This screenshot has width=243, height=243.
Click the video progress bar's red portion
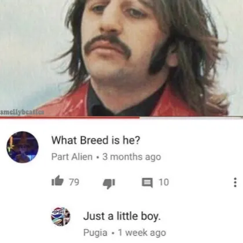[x=69, y=117]
